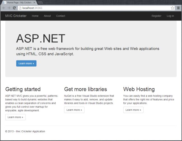
Task: Click the browser back arrow
Action: click(x=4, y=8)
